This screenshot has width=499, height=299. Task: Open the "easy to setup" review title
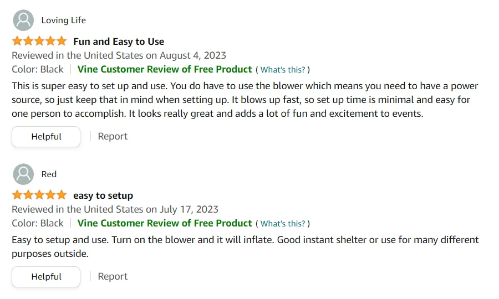103,195
